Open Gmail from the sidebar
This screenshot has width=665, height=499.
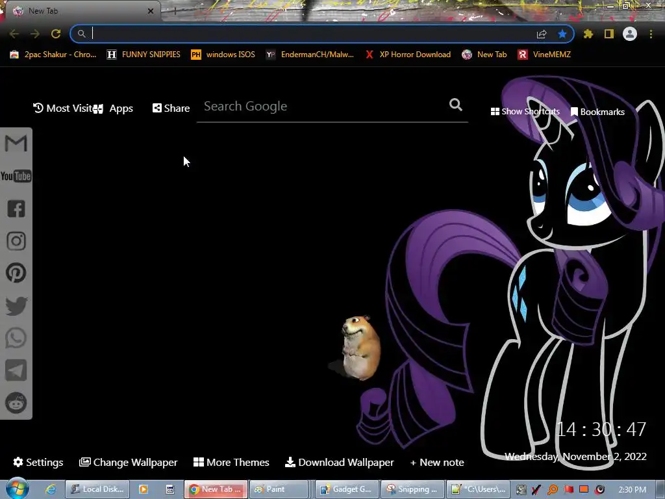tap(16, 143)
